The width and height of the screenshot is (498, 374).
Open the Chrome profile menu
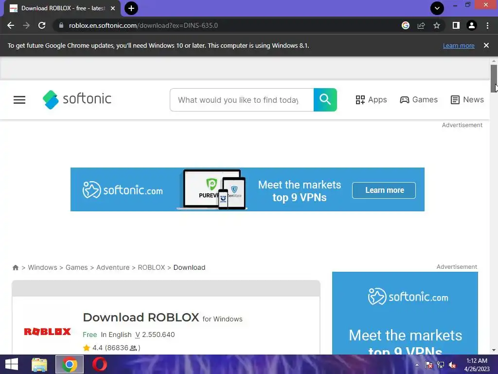point(472,25)
